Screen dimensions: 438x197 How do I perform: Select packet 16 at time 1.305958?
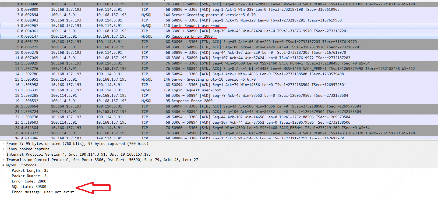click(219, 85)
